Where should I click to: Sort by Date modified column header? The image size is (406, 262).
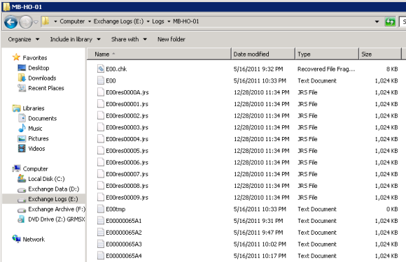[x=262, y=54]
